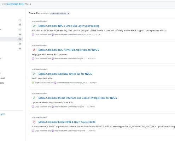
Task: Click author name LhGu on Nov 20, 2025 commit
Action: coord(37,35)
